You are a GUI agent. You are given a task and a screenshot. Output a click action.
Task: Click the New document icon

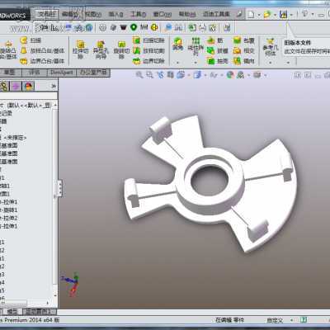(251, 14)
